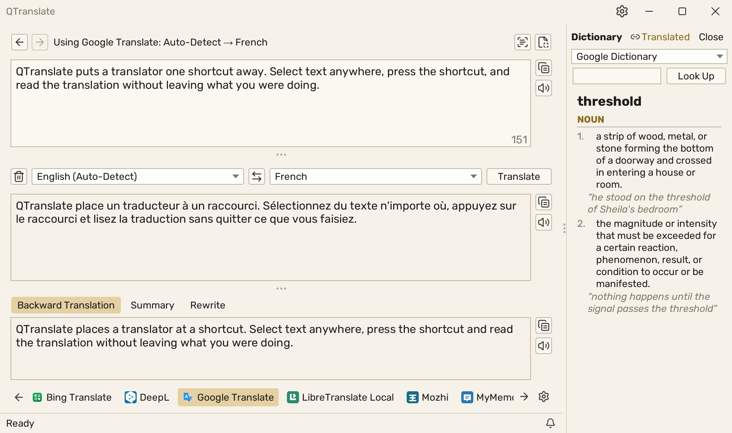Image resolution: width=732 pixels, height=433 pixels.
Task: Click the 'Ready' status text
Action: (20, 423)
